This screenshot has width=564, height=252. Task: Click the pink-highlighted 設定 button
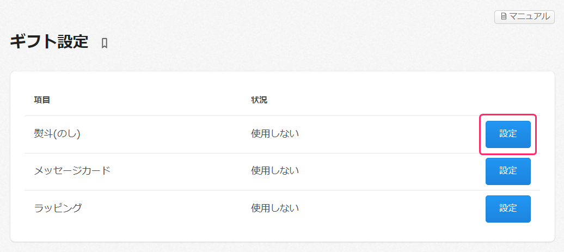coord(508,134)
